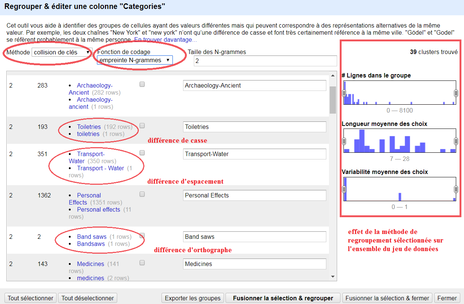Click the lowercase 'toiletries' value link
This screenshot has width=464, height=304.
[88, 134]
